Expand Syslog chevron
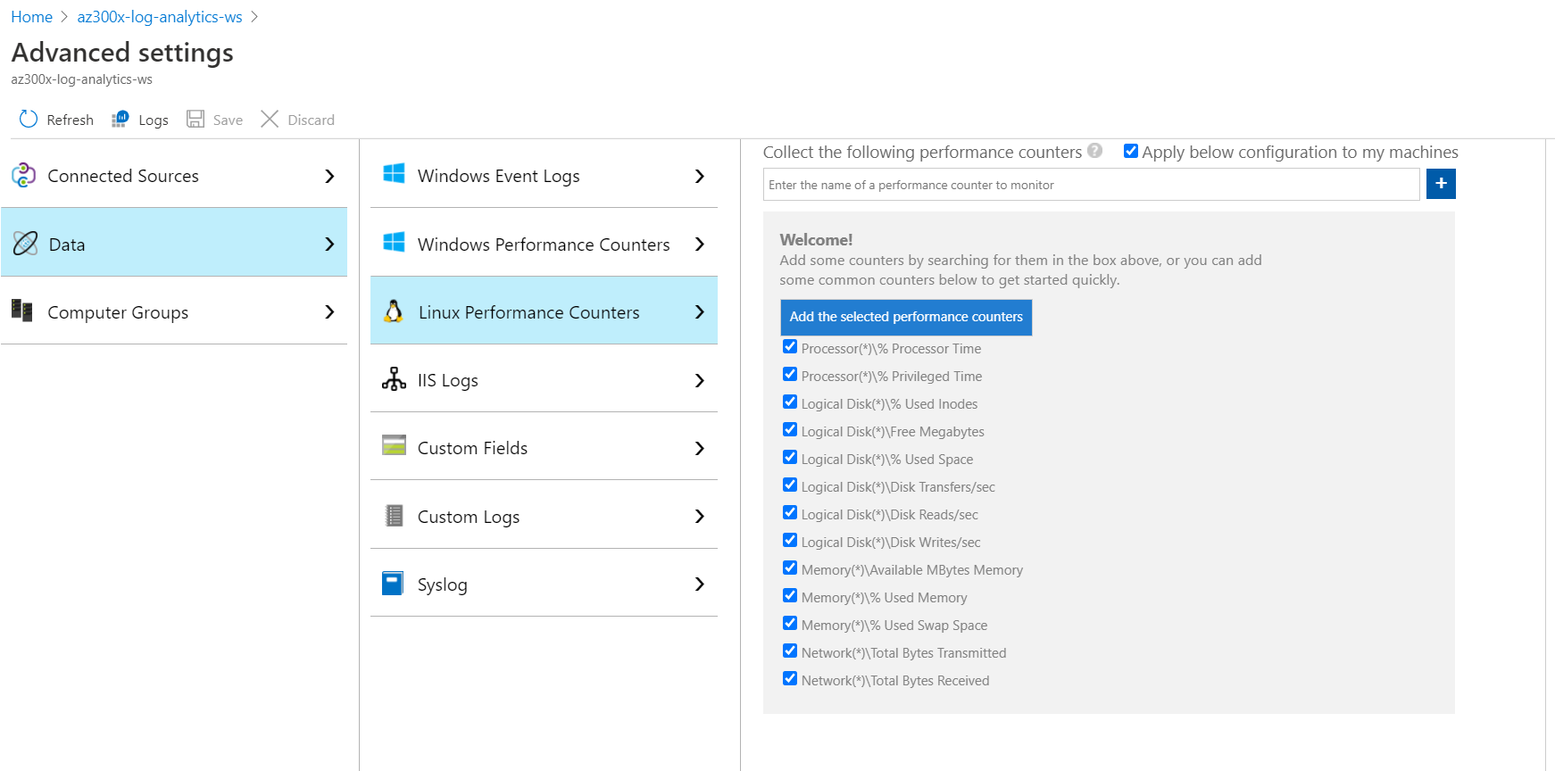 [700, 584]
